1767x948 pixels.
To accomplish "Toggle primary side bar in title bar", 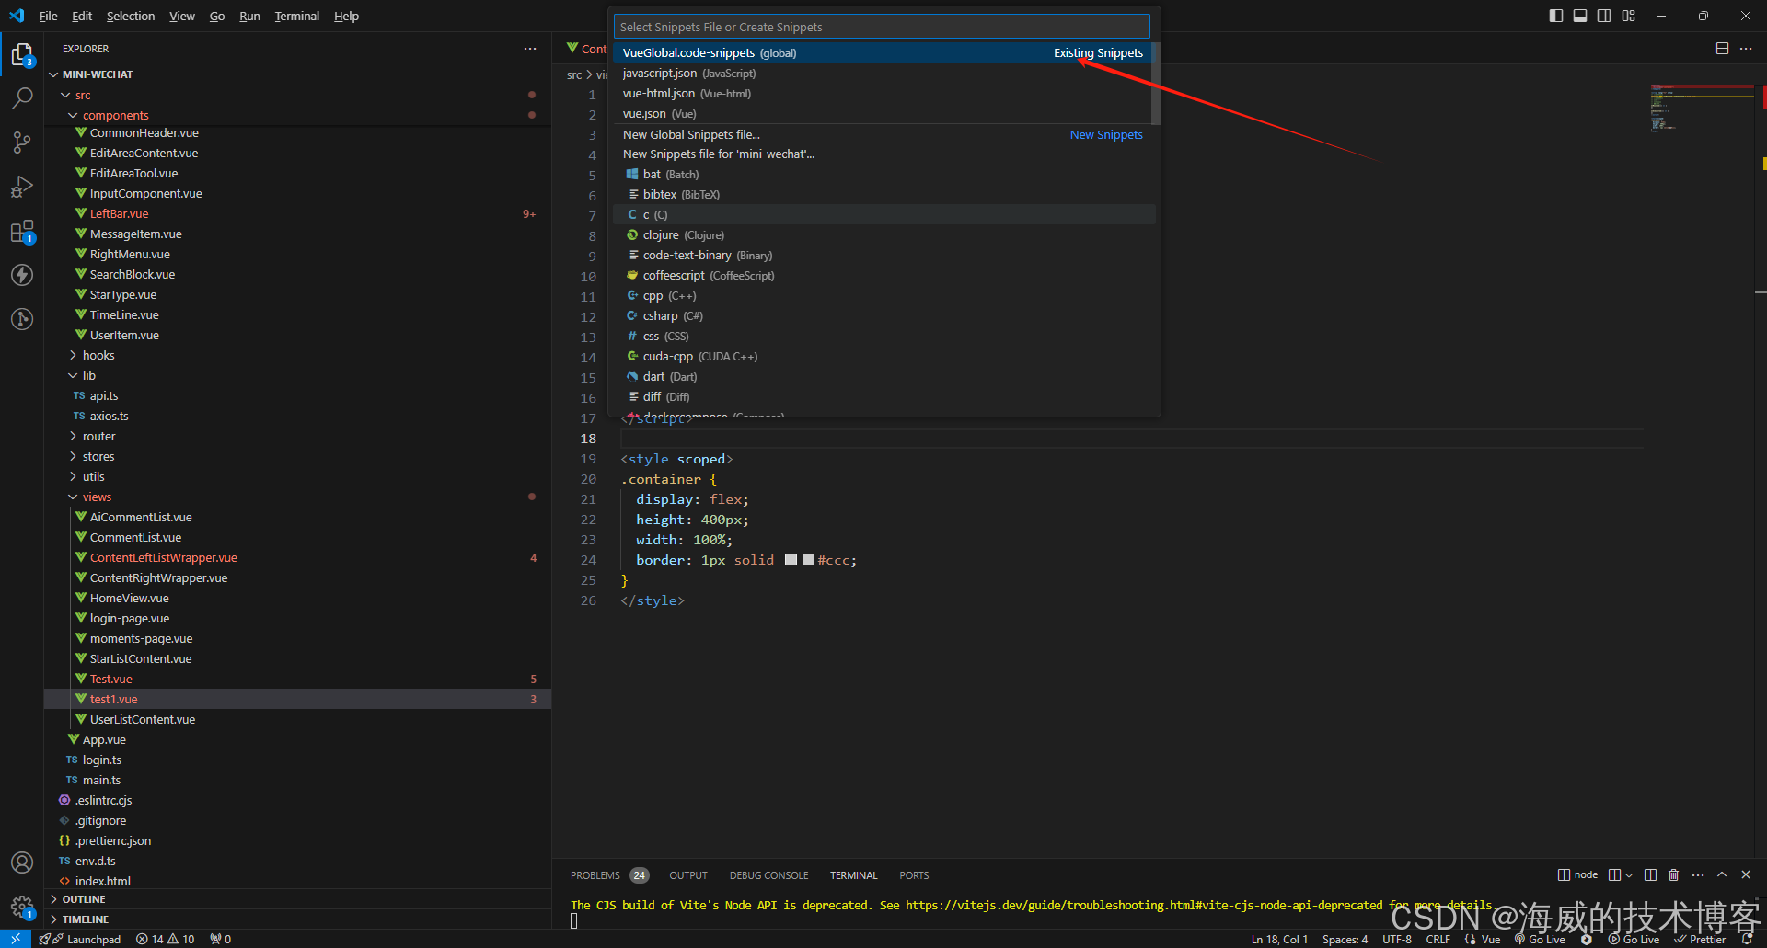I will point(1556,16).
